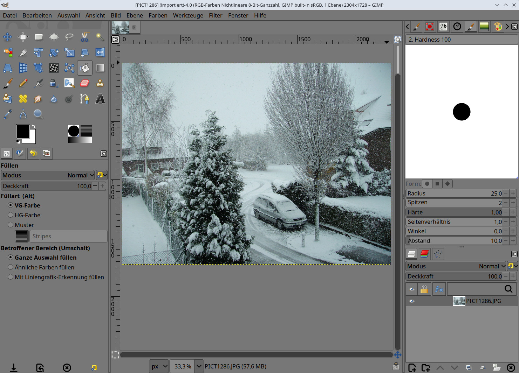
Task: Click the foreground color swatch
Action: (x=23, y=131)
